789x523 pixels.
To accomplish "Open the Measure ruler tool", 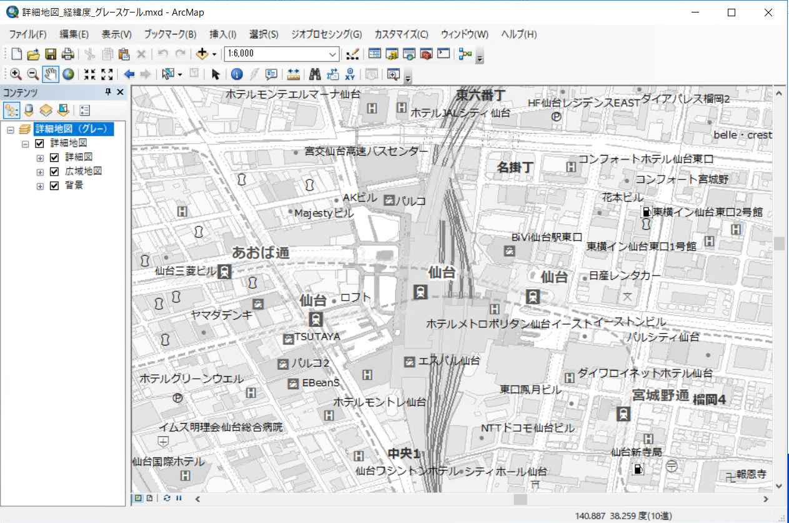I will pos(293,74).
